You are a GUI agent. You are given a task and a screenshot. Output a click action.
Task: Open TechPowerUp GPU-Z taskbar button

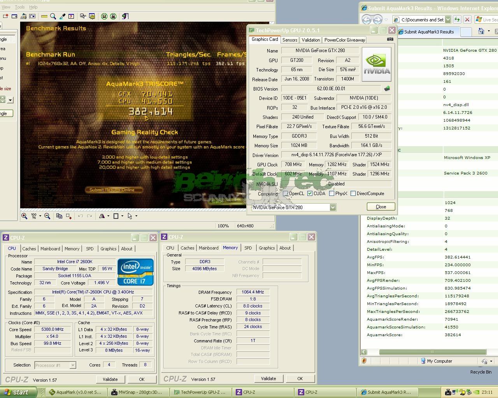coord(200,392)
